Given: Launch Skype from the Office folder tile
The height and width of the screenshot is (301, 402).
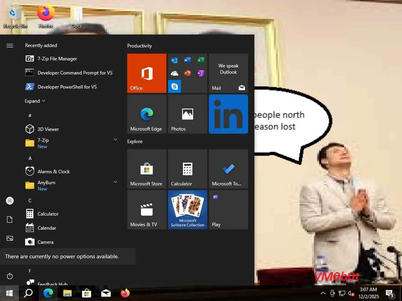Looking at the screenshot, I should [175, 86].
